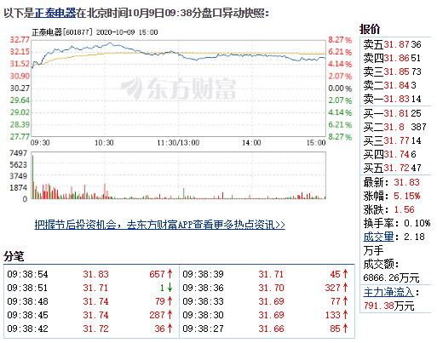Click the up arrow beside 657 trade
437x343 pixels.
click(170, 274)
